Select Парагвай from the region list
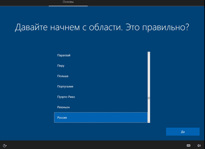The height and width of the screenshot is (149, 205). click(x=64, y=55)
